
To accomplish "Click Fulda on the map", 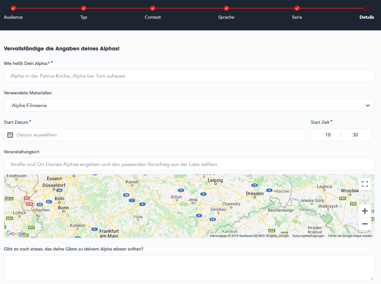I will coord(138,217).
